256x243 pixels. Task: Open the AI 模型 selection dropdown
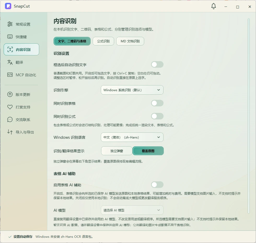(x=132, y=210)
